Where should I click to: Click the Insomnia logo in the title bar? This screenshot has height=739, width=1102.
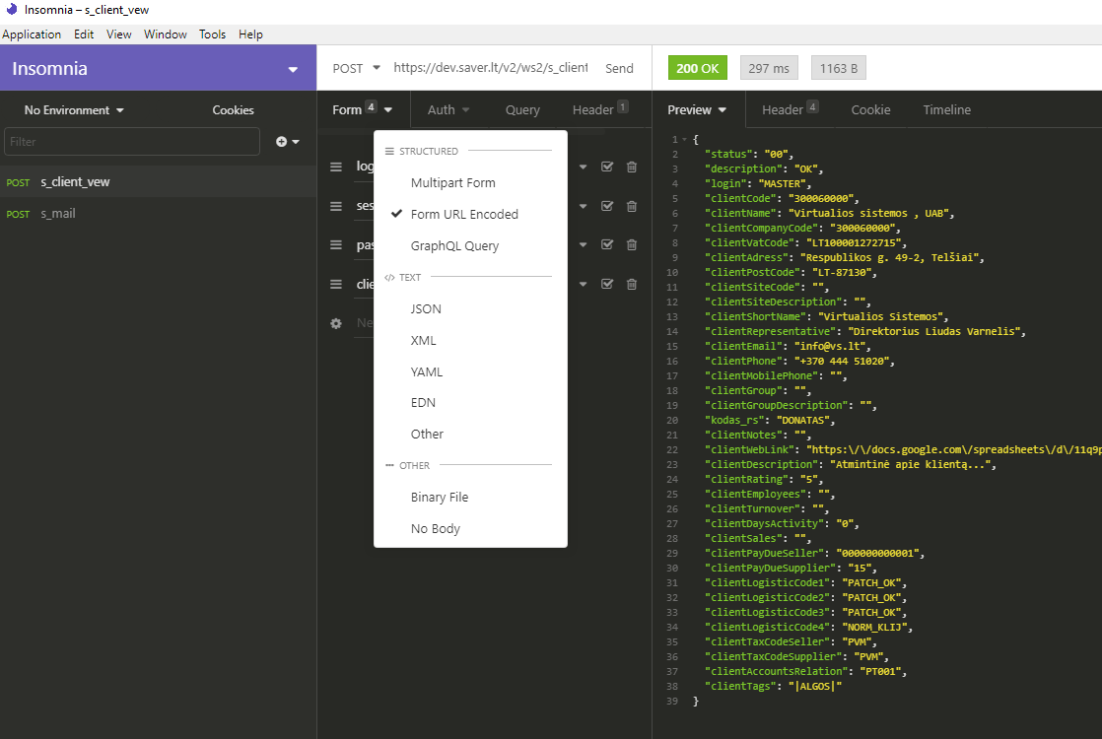coord(11,9)
